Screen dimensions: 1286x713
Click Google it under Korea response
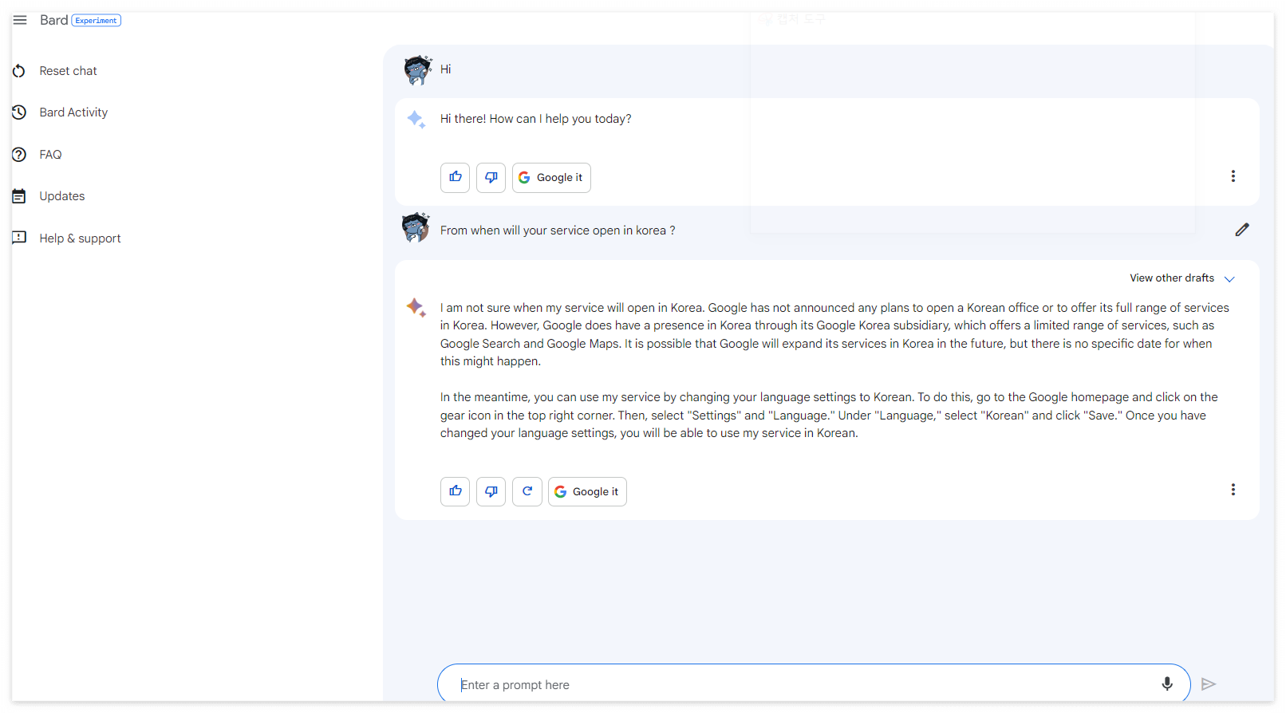tap(587, 491)
